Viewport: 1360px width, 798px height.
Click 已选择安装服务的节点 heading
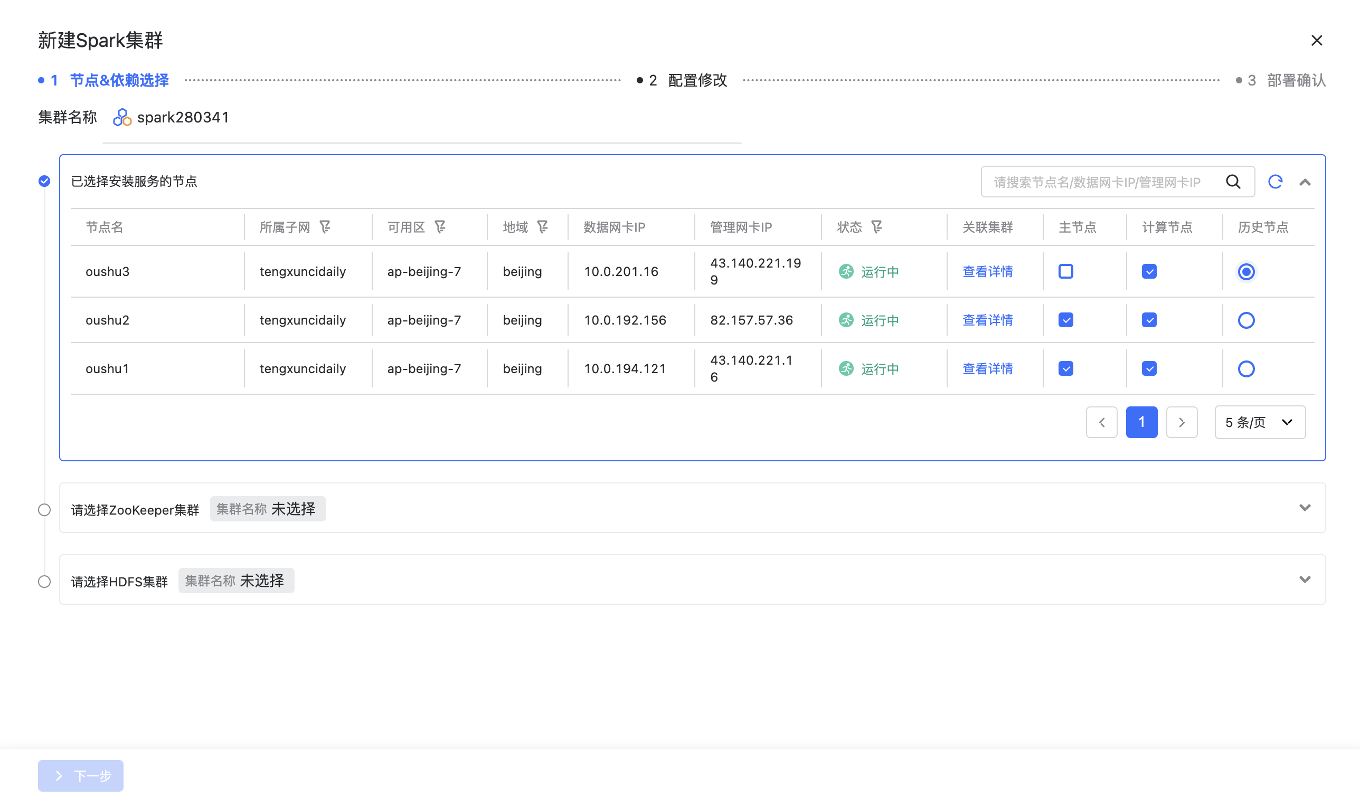coord(134,181)
